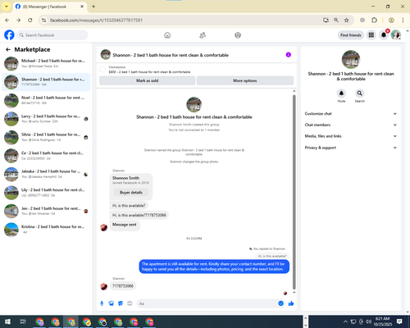Open Silvia's house rental conversation

click(x=46, y=137)
